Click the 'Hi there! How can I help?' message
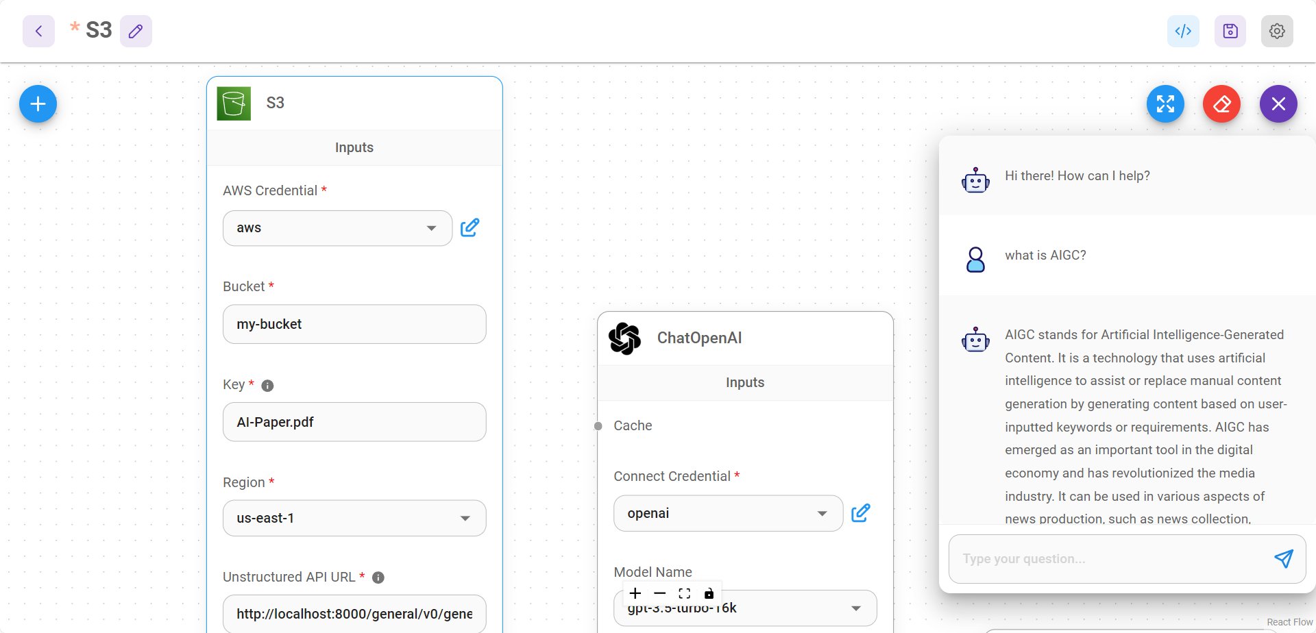The height and width of the screenshot is (633, 1316). pos(1077,175)
